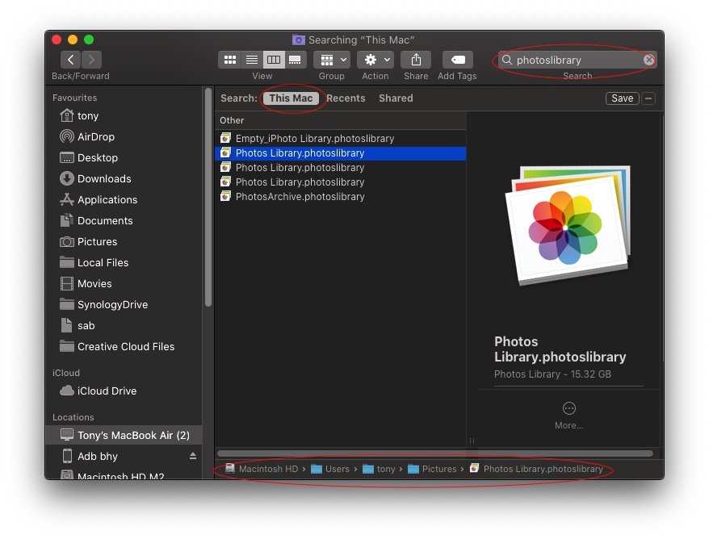Switch to column view

click(274, 60)
